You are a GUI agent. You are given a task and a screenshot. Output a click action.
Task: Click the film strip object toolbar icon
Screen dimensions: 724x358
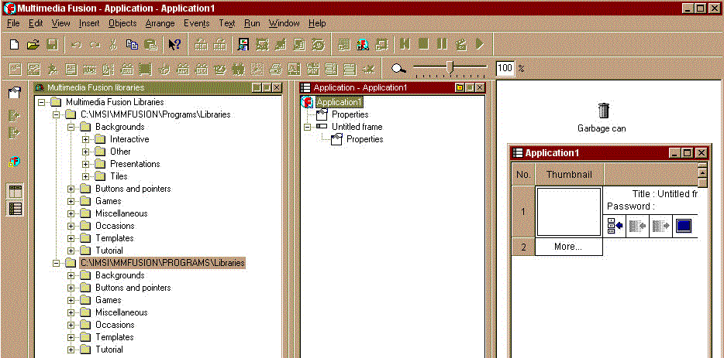(146, 69)
